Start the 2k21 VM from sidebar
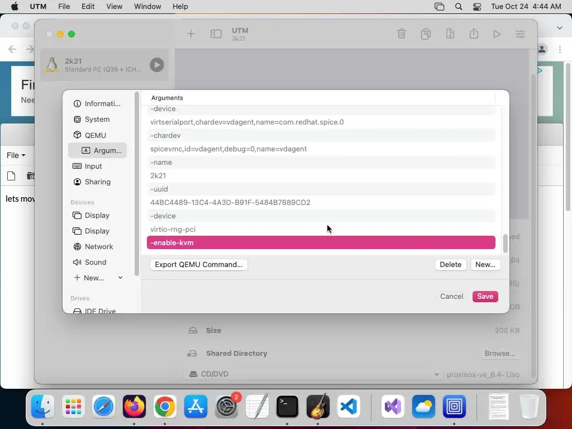 tap(157, 65)
